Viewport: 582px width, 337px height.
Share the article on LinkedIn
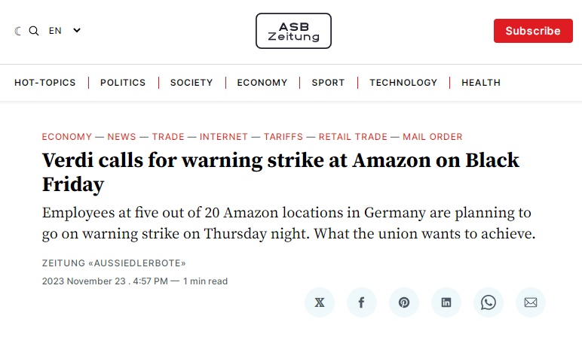[446, 302]
